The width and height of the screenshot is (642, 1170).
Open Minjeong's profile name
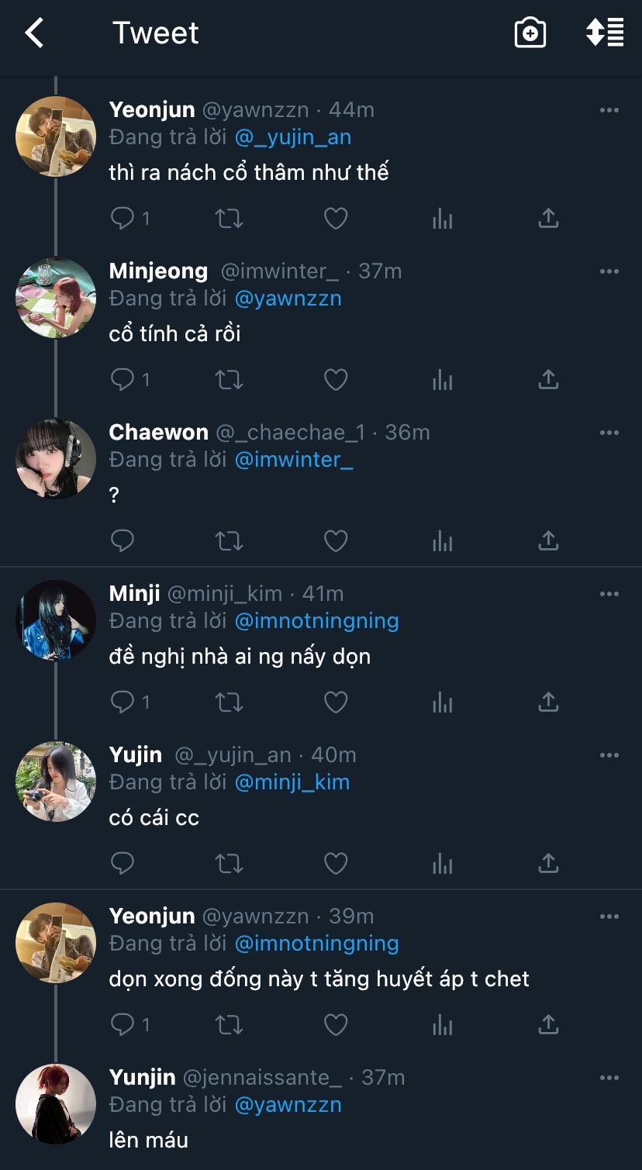(x=158, y=271)
